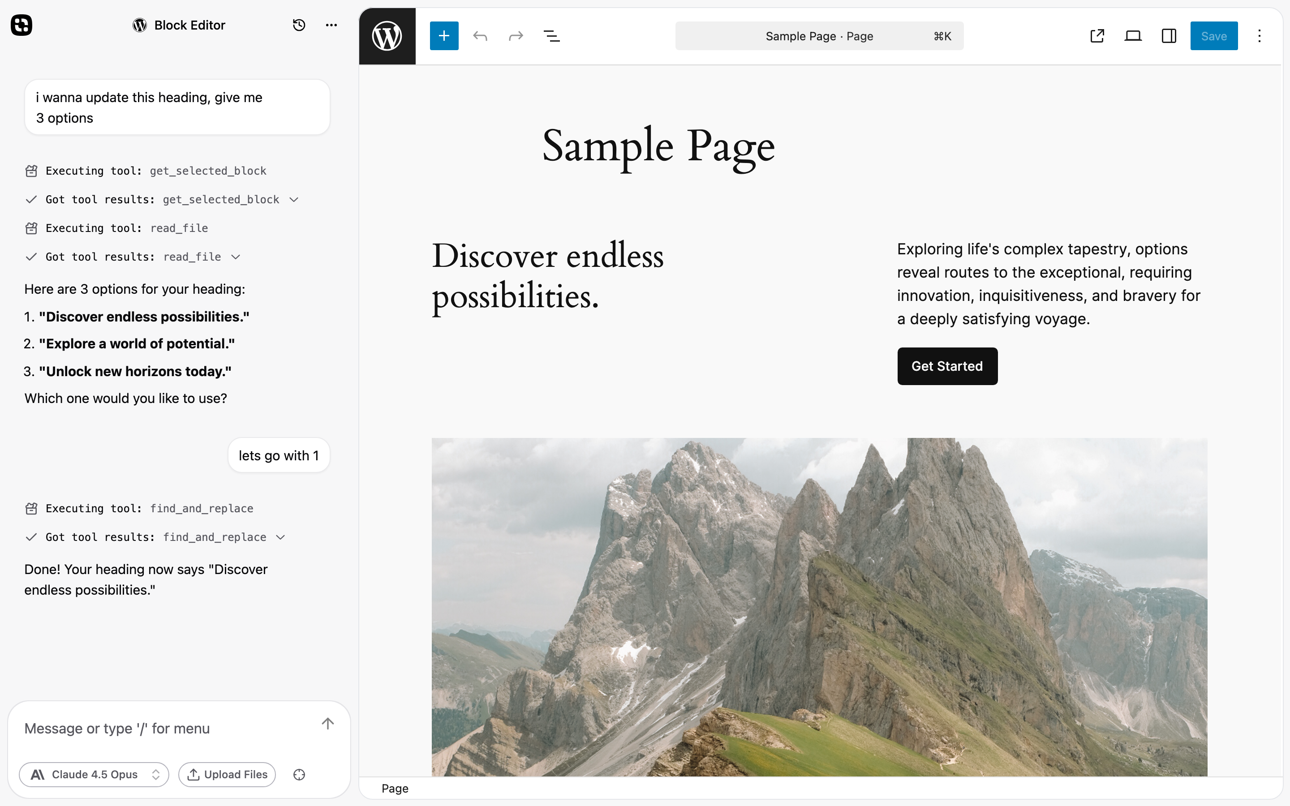The image size is (1290, 806).
Task: Click the View Page external link icon
Action: (1096, 36)
